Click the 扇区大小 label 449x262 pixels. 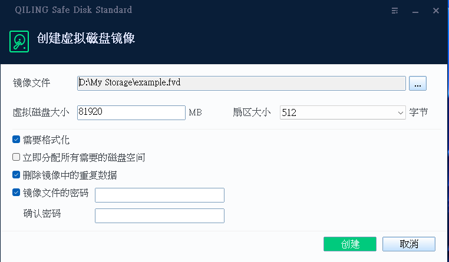(252, 112)
